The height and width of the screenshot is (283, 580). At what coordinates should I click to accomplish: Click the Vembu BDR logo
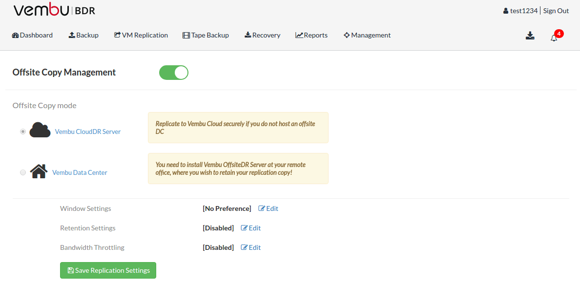(x=54, y=11)
